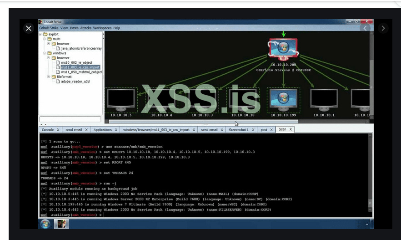Switch to the first send email tab

[74, 130]
